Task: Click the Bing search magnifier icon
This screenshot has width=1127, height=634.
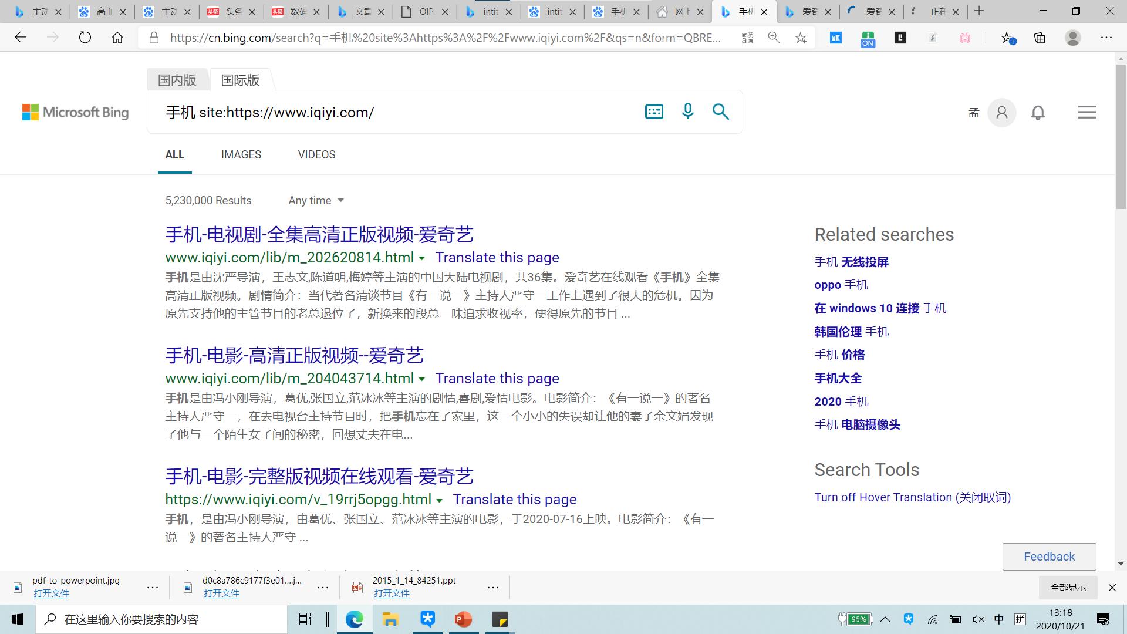Action: [x=721, y=112]
